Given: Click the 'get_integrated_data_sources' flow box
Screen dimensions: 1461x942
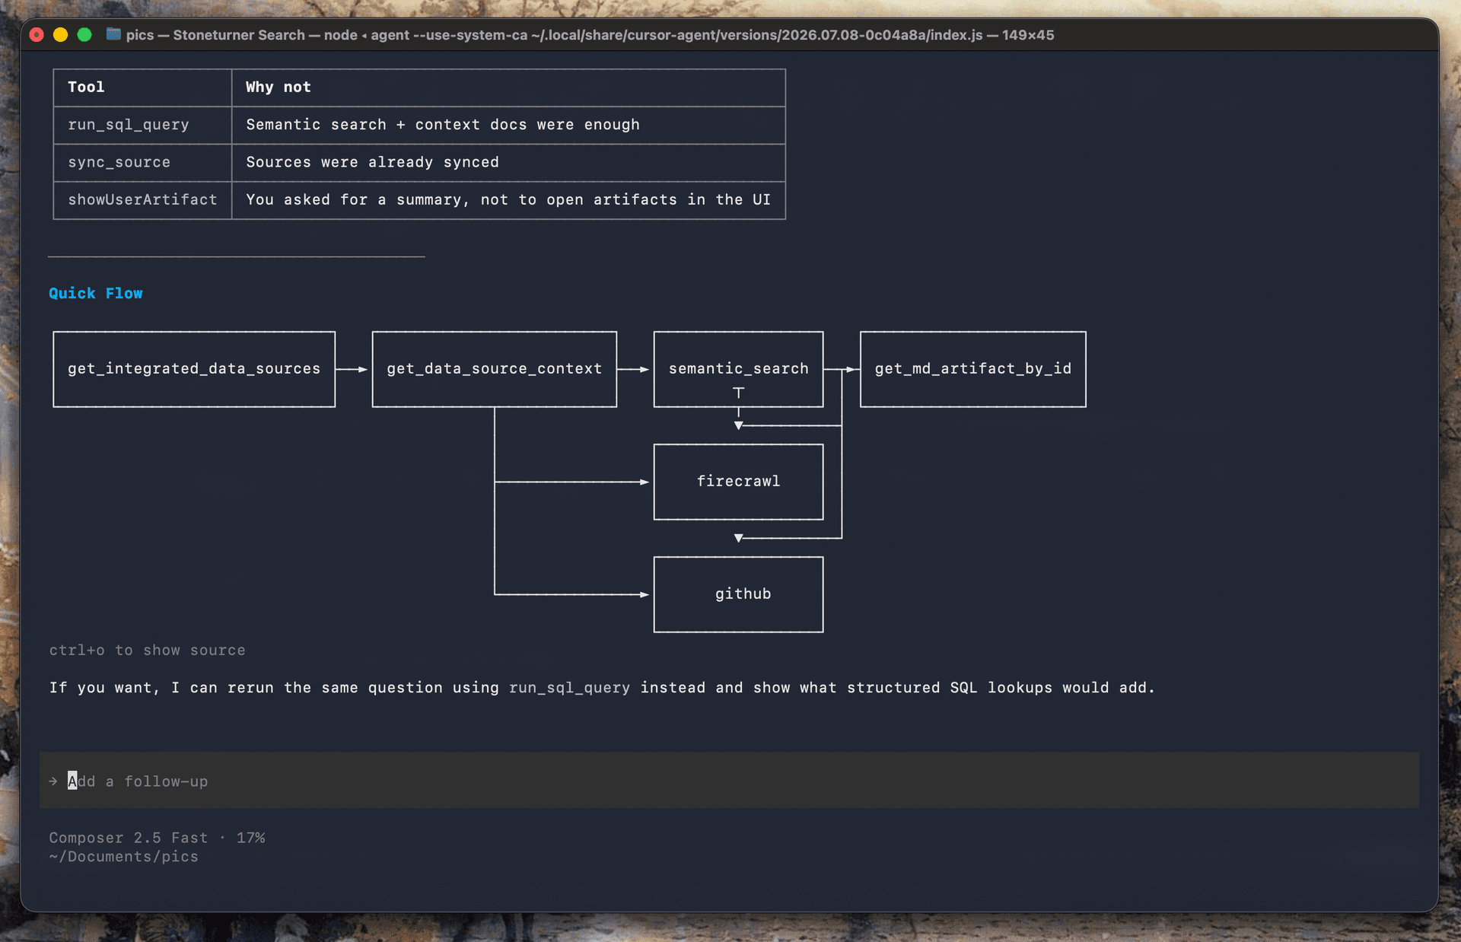Looking at the screenshot, I should [x=194, y=369].
